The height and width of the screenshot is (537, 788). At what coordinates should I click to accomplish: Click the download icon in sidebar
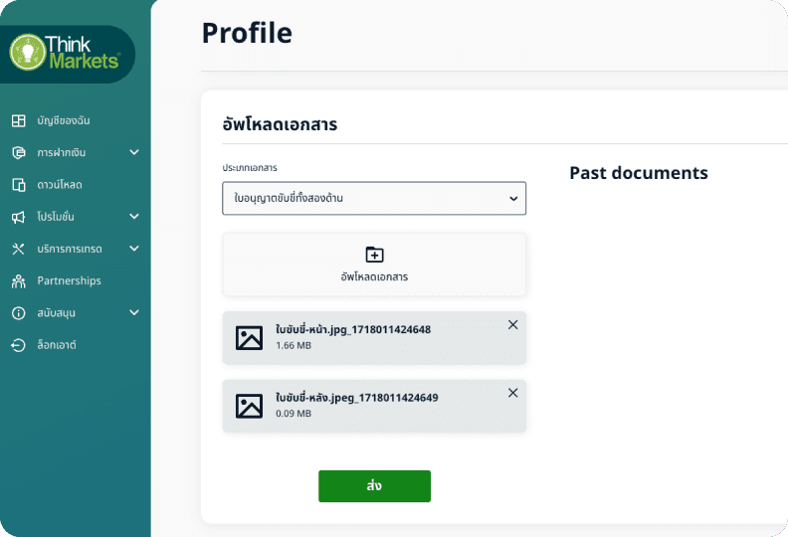[18, 185]
